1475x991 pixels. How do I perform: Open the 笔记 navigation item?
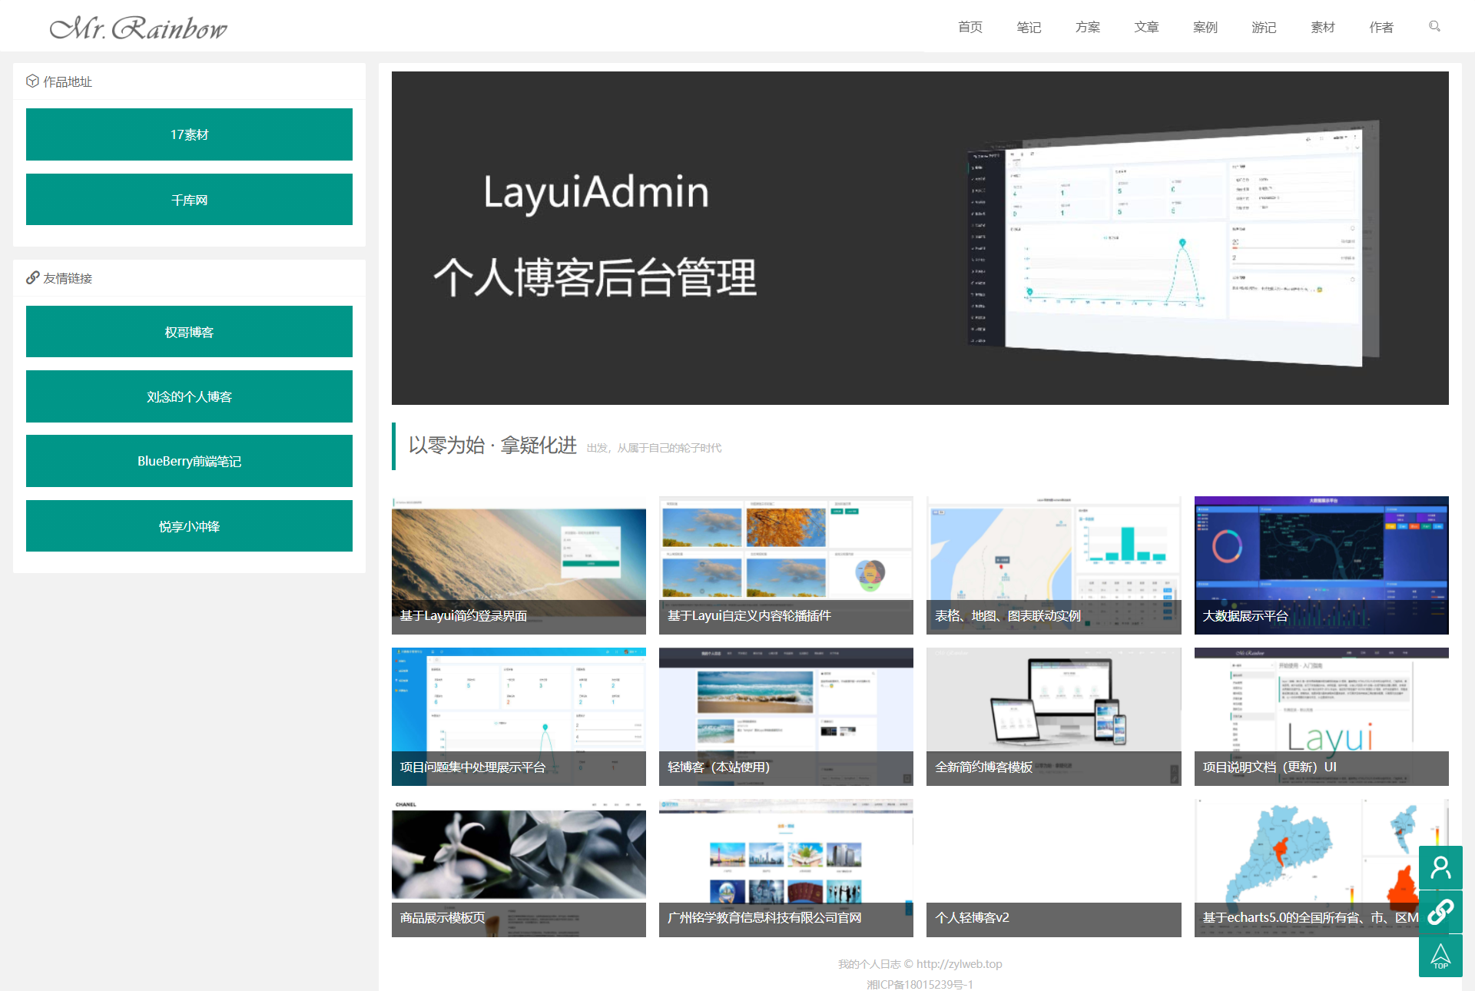tap(1029, 28)
